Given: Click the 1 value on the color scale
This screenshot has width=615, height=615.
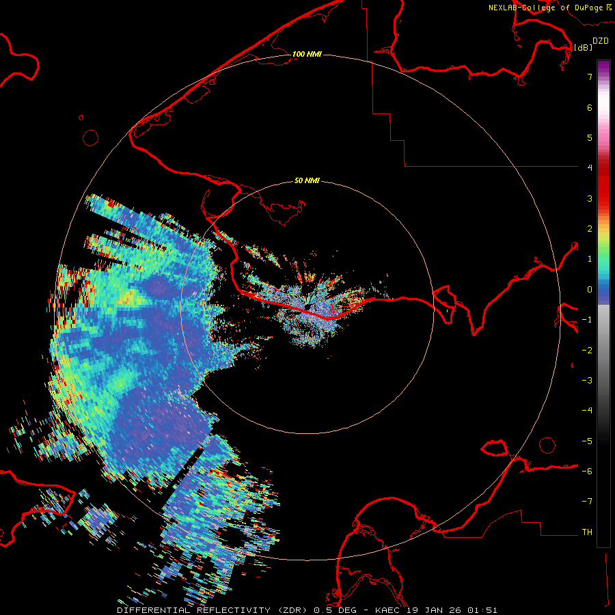Looking at the screenshot, I should pyautogui.click(x=590, y=259).
